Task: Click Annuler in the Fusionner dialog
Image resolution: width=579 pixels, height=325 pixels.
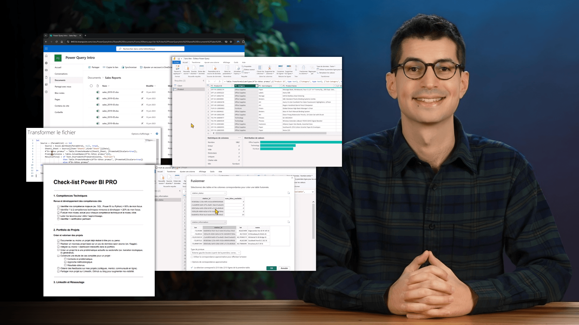Action: 284,268
